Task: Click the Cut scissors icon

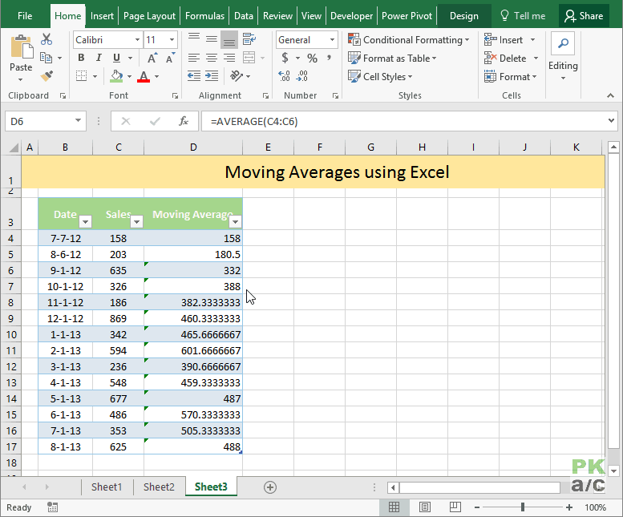Action: [x=47, y=39]
